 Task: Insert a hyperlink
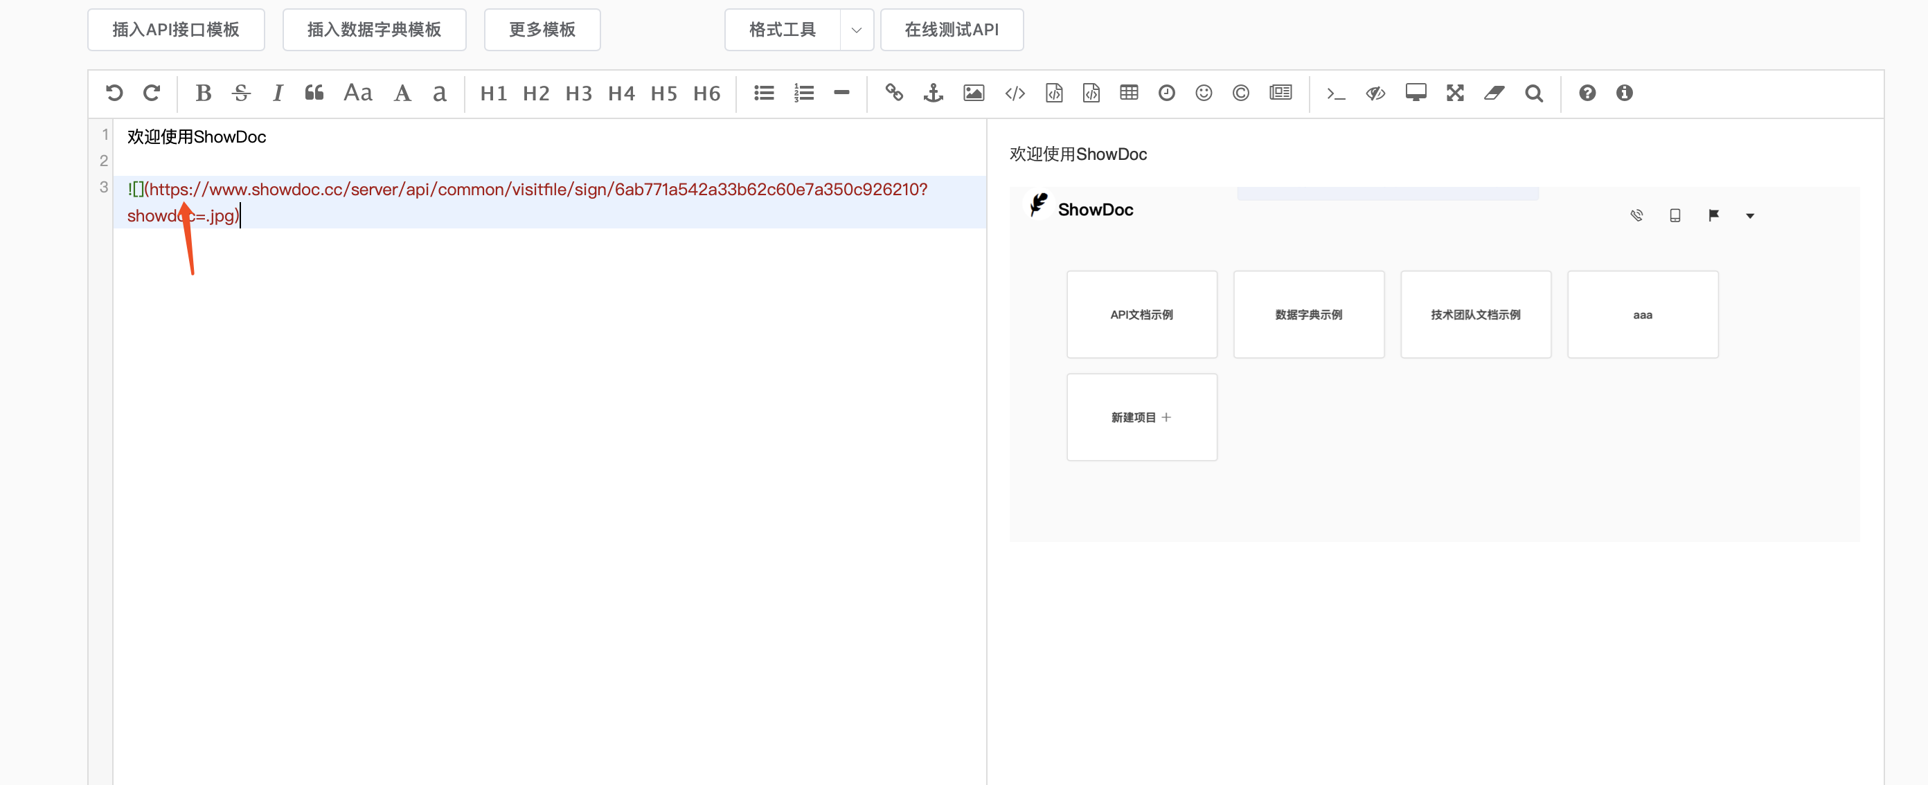pos(894,93)
